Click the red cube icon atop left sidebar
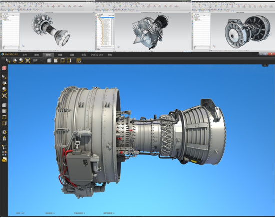This screenshot has width=275, height=218. pyautogui.click(x=4, y=68)
